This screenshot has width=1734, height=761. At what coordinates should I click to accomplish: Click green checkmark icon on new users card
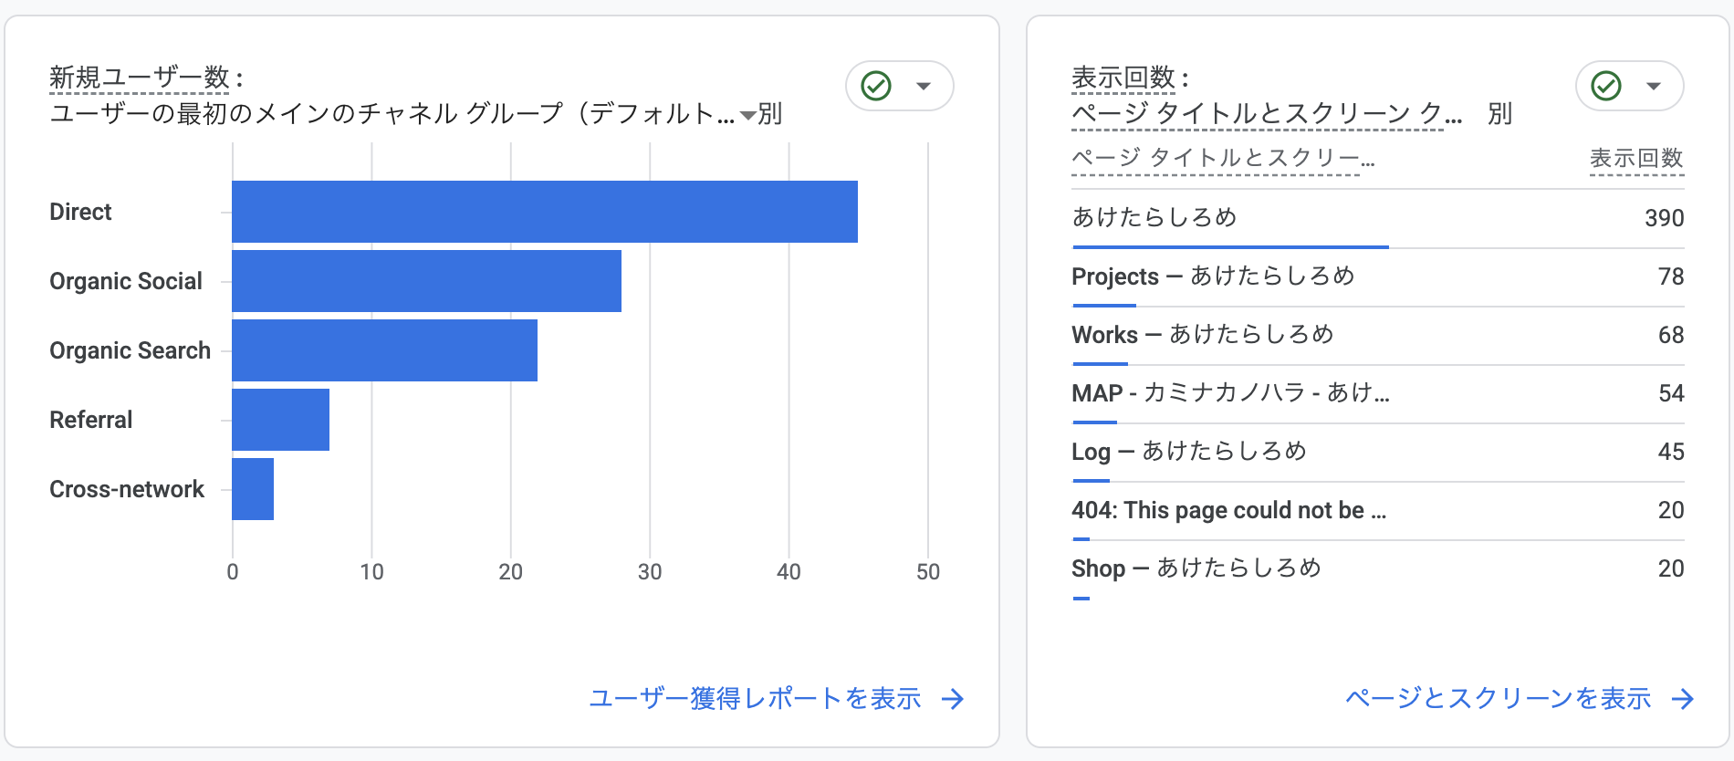coord(876,86)
